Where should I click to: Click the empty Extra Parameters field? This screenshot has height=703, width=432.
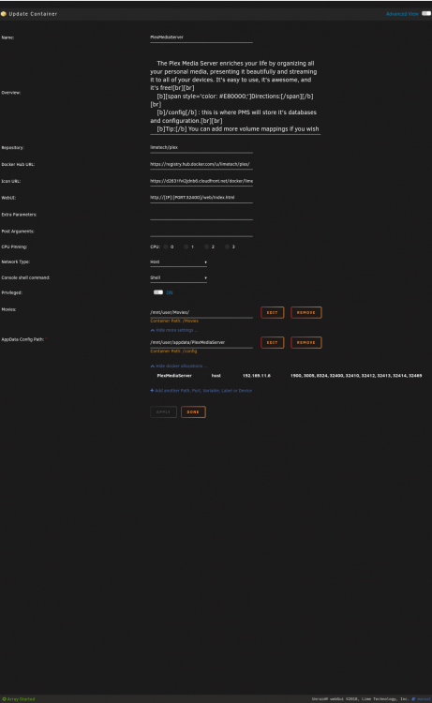201,215
